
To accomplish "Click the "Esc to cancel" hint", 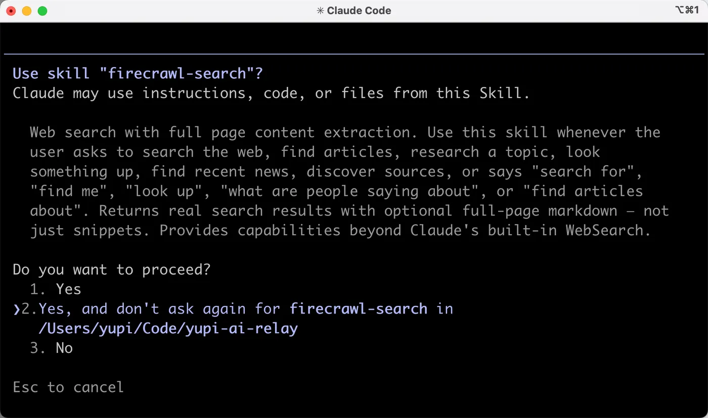I will click(x=68, y=387).
